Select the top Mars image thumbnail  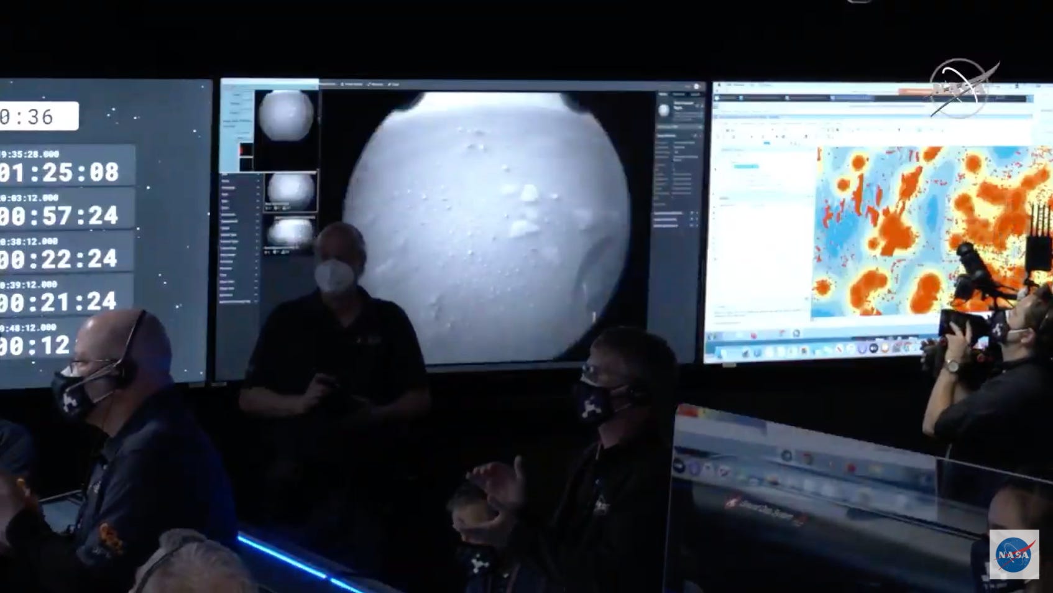286,116
